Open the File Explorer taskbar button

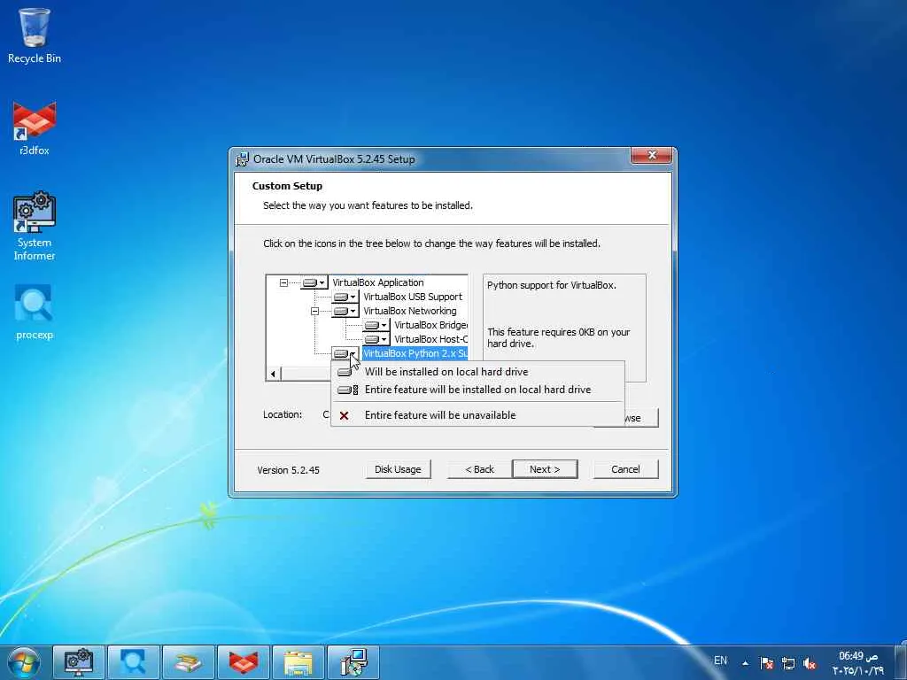[298, 662]
